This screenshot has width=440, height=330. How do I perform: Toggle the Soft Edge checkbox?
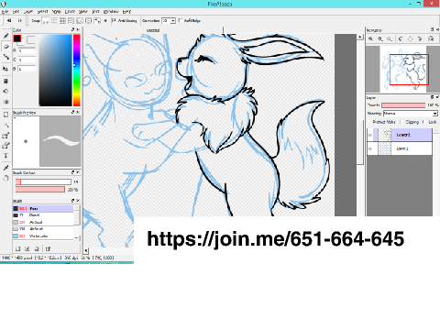(x=181, y=20)
